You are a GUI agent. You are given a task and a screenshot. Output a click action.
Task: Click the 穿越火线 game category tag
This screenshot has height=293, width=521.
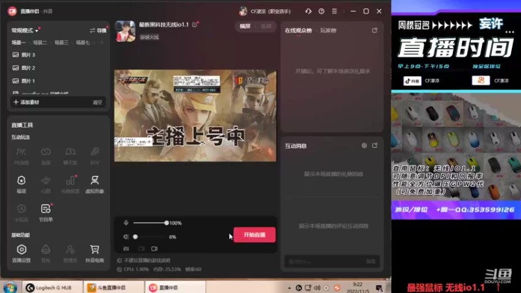coord(149,37)
